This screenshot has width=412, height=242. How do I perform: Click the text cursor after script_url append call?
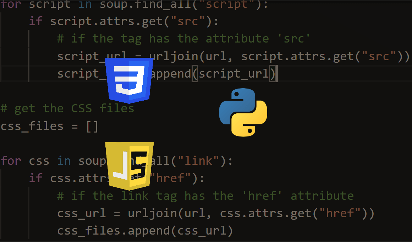click(x=277, y=73)
